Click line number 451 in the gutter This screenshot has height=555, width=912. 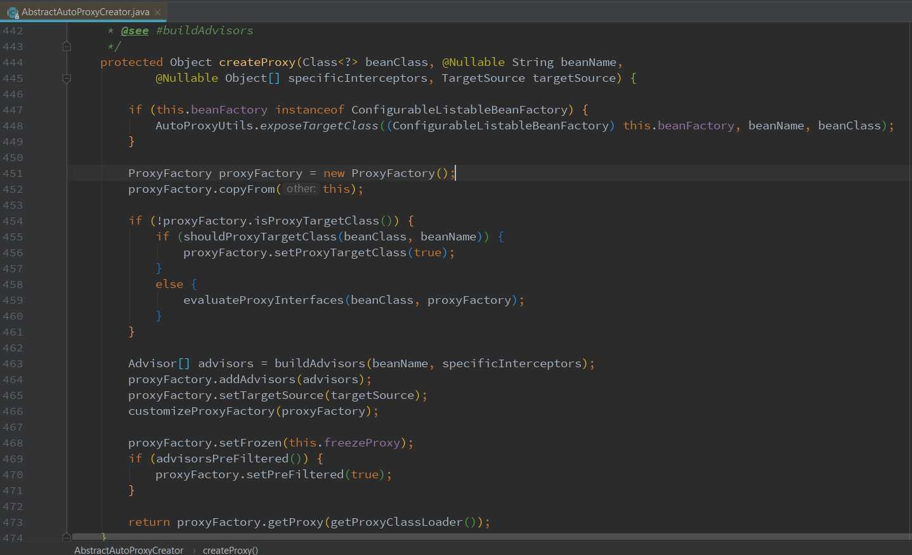[13, 173]
